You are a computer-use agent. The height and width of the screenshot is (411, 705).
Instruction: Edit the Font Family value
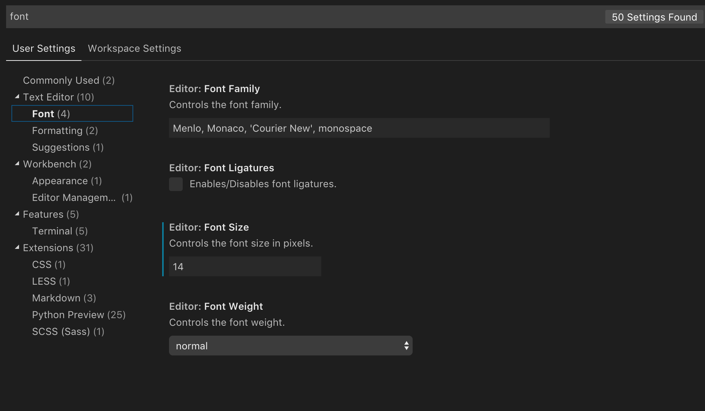click(359, 128)
